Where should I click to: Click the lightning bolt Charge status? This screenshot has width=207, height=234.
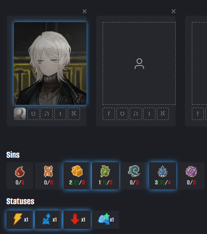[x=20, y=220]
